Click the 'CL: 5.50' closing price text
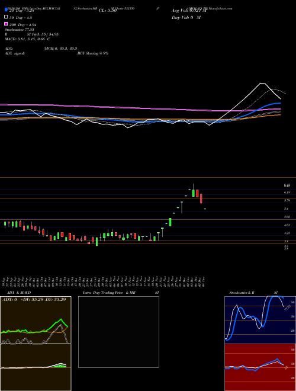Screen dimensions: 296x391 click(108, 11)
